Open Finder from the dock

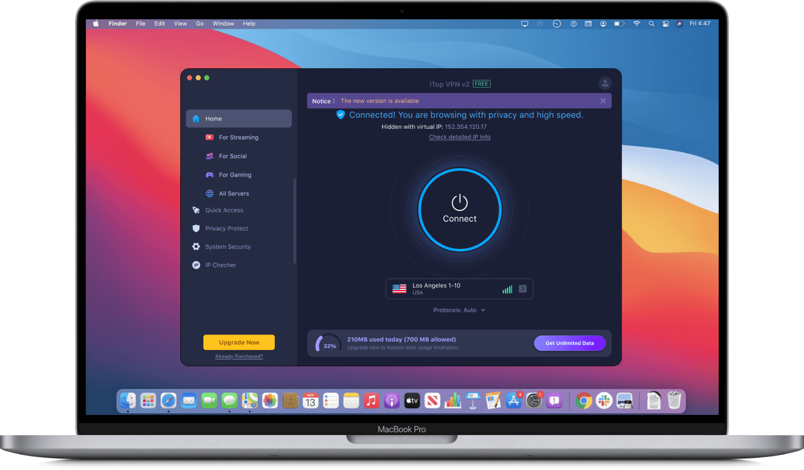coord(128,401)
